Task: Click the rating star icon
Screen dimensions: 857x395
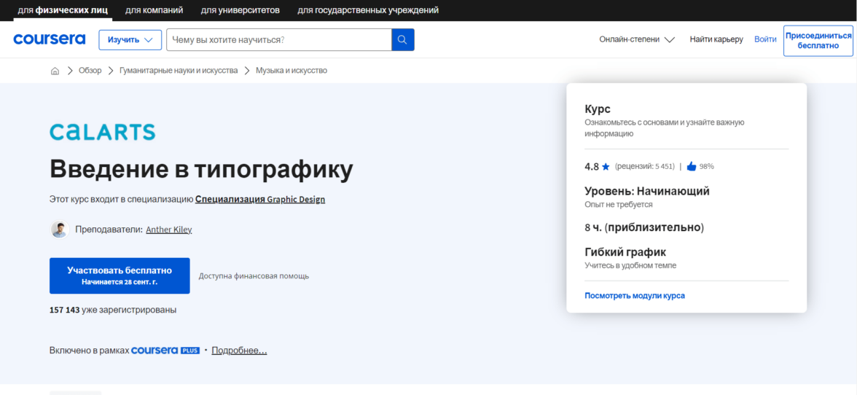Action: [x=606, y=167]
